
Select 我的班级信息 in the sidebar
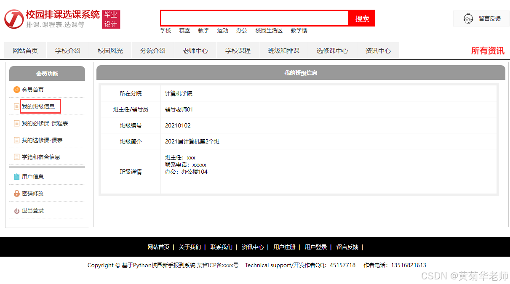[38, 106]
